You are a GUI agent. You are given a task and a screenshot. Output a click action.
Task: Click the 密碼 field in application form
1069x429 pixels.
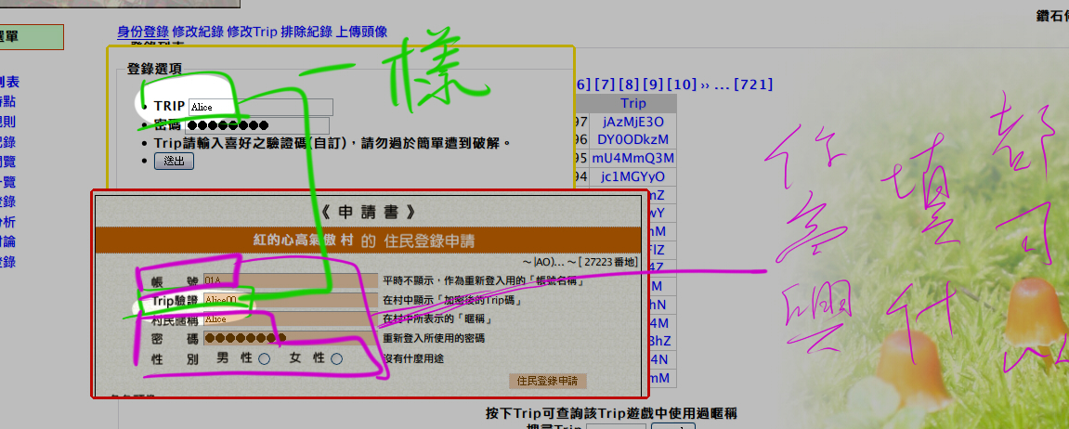coord(291,338)
